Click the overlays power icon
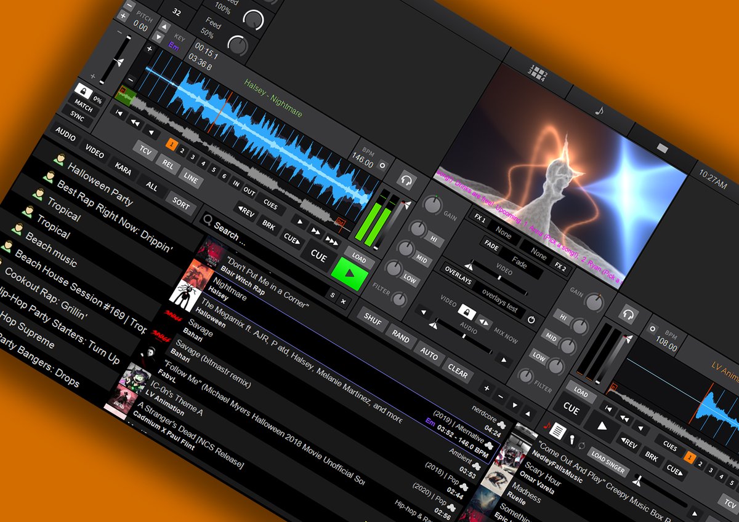The image size is (739, 522). (531, 320)
